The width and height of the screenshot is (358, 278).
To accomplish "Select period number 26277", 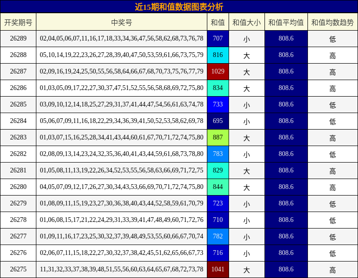I will click(18, 237).
